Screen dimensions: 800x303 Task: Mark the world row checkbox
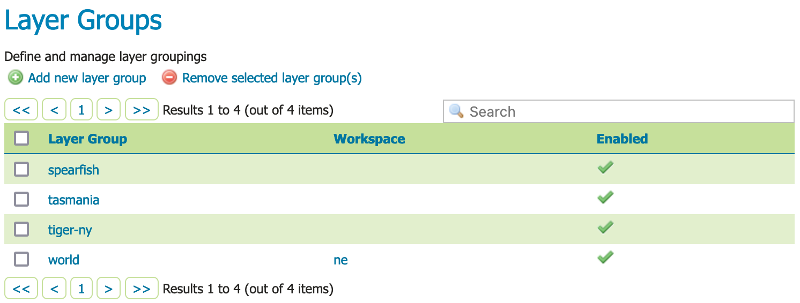[x=21, y=260]
